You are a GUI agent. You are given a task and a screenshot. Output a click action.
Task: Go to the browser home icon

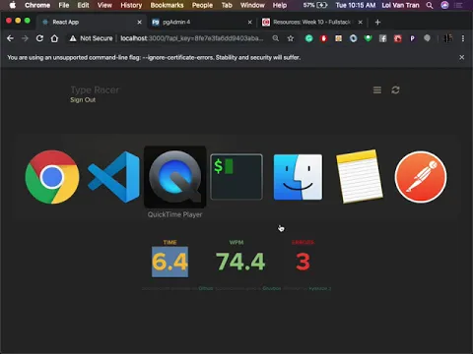point(54,38)
